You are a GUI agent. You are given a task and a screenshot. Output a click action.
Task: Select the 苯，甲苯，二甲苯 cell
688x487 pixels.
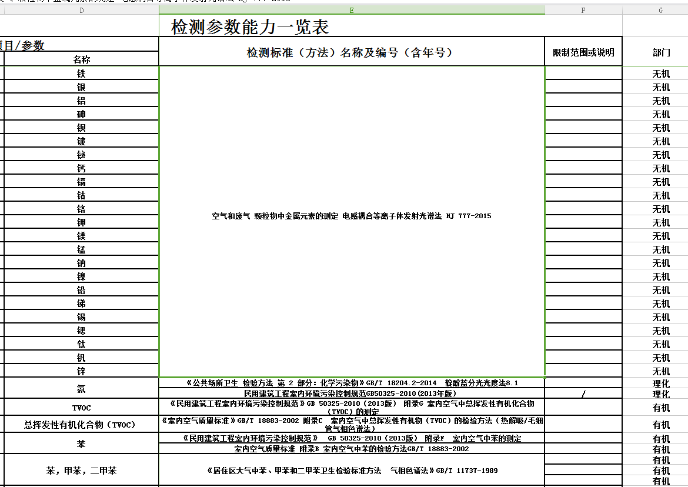pyautogui.click(x=81, y=471)
